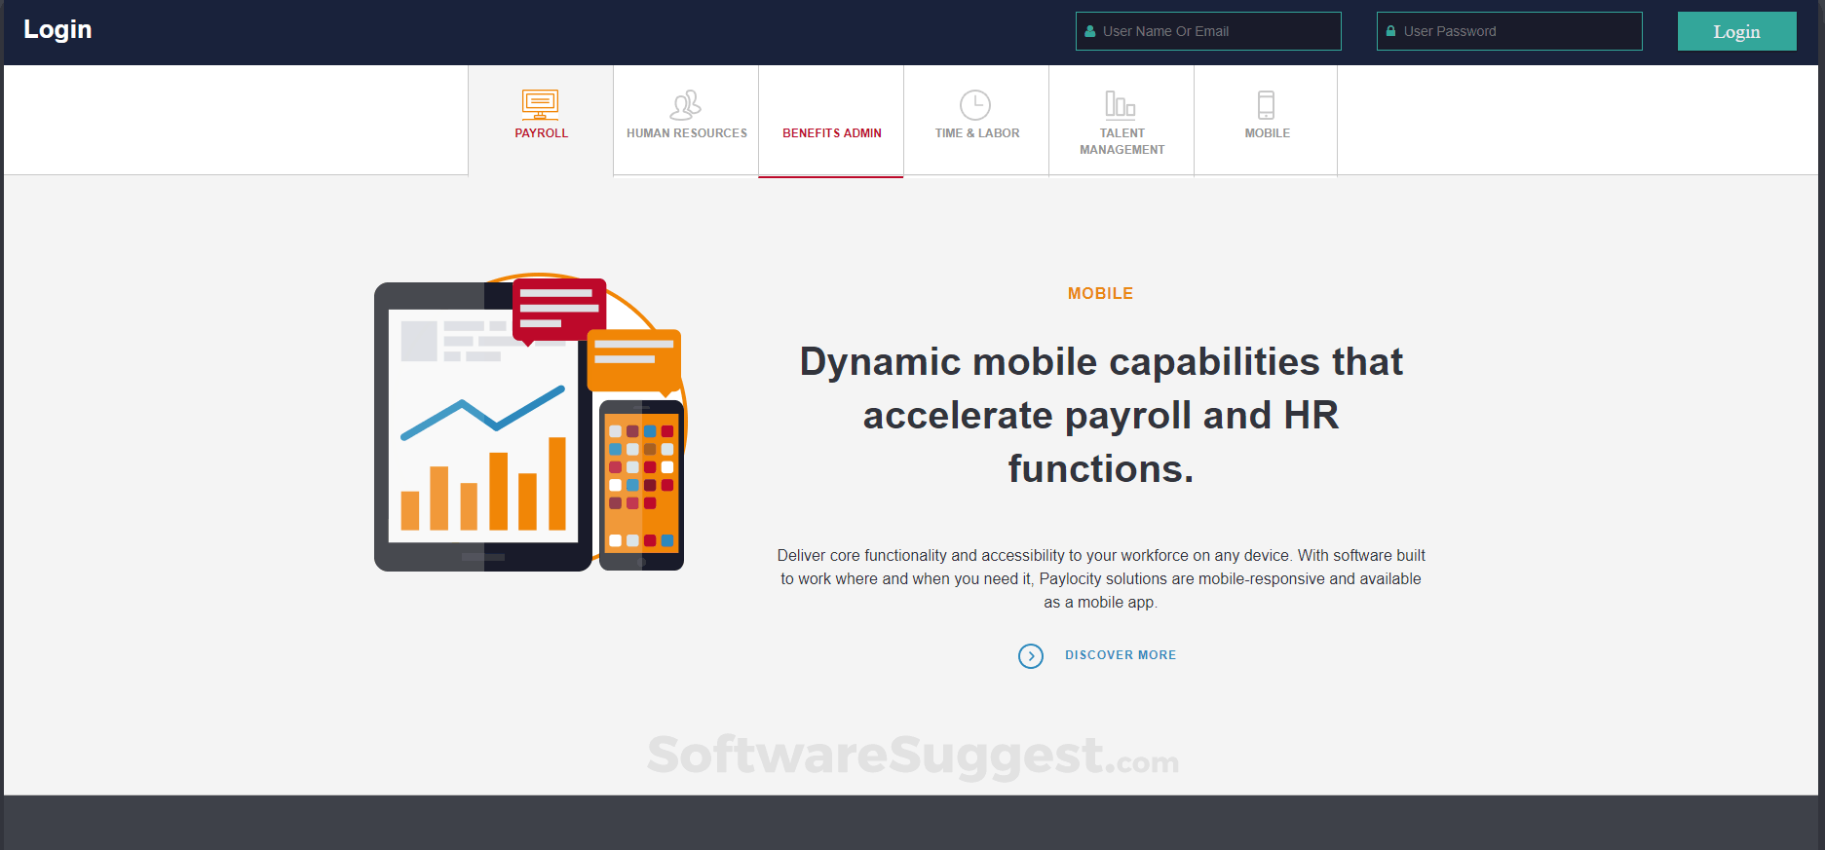Image resolution: width=1825 pixels, height=850 pixels.
Task: Click the Human Resources people icon
Action: coord(686,104)
